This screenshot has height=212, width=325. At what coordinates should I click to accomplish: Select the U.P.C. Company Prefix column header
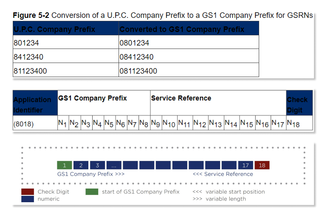click(65, 29)
